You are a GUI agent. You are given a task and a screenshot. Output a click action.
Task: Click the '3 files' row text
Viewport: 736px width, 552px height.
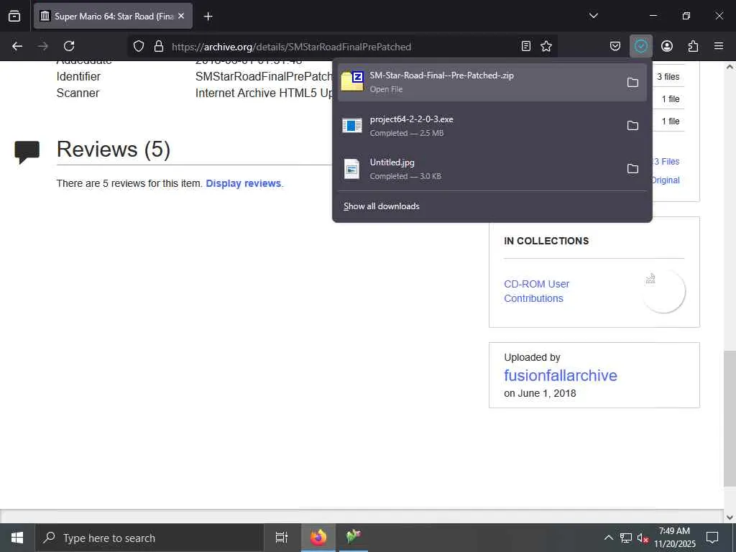[668, 76]
